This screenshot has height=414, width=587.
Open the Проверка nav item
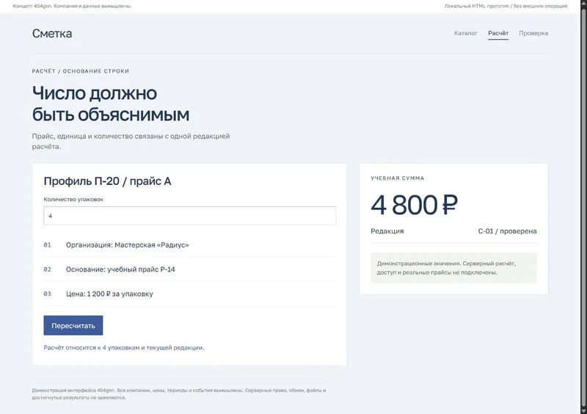pyautogui.click(x=533, y=33)
